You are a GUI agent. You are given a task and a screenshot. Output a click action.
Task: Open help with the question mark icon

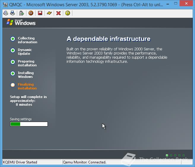68,13
